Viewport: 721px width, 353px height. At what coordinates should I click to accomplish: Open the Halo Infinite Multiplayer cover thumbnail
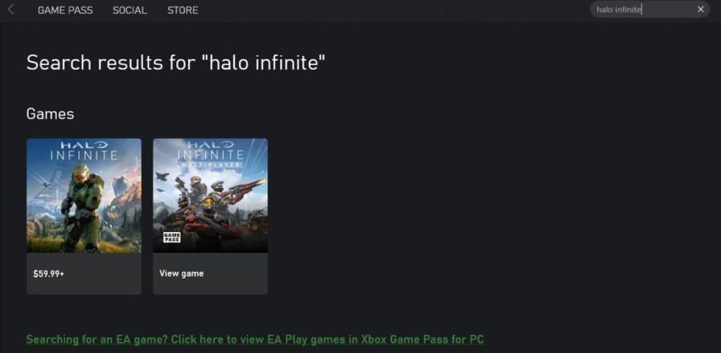click(x=210, y=196)
